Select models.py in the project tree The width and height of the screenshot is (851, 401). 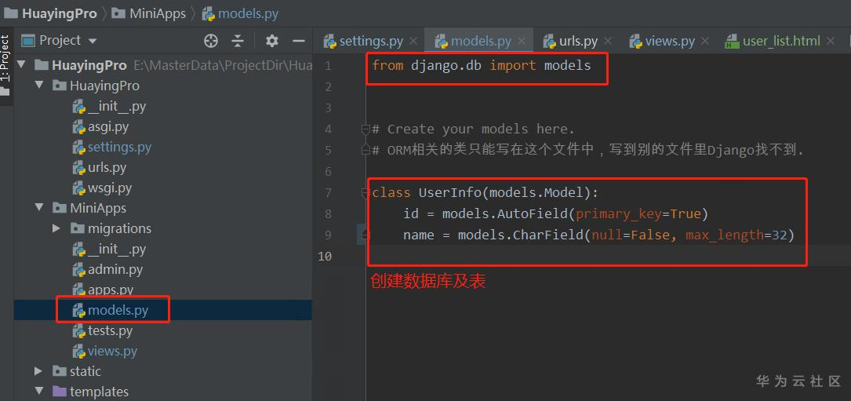118,310
